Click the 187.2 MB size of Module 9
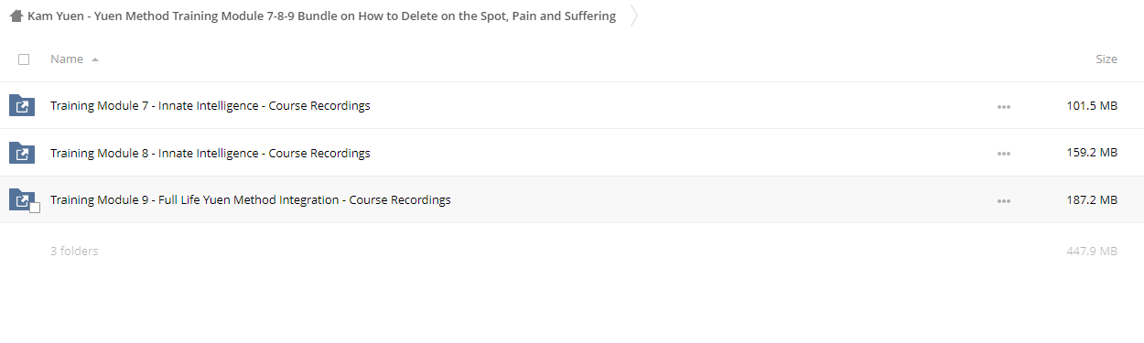Image resolution: width=1144 pixels, height=343 pixels. point(1092,199)
